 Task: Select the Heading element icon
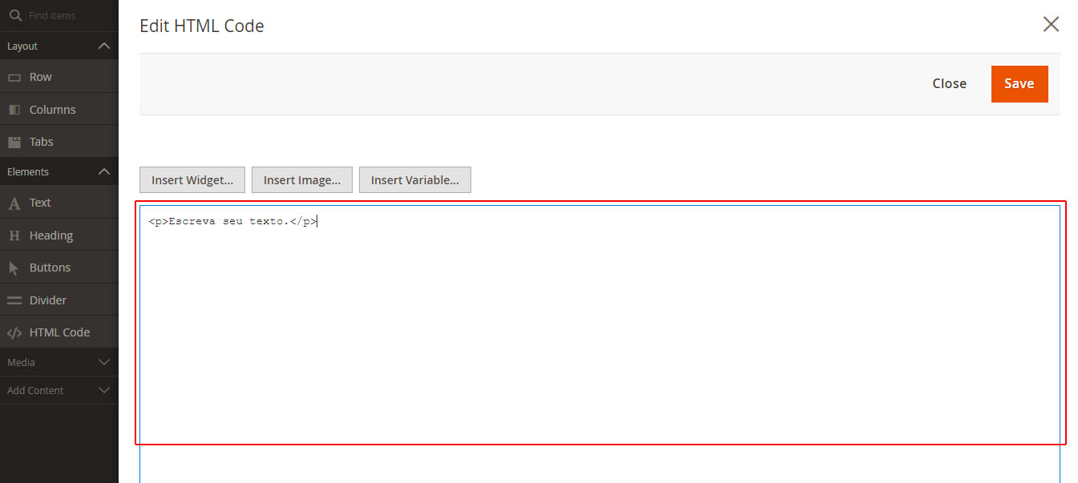14,235
